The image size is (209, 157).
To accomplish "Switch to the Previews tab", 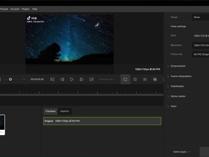I will (x=51, y=111).
